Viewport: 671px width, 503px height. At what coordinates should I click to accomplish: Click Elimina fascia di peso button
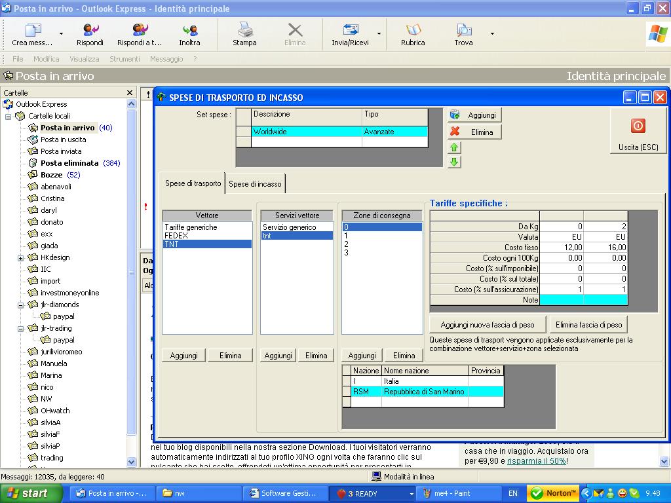[x=590, y=325]
